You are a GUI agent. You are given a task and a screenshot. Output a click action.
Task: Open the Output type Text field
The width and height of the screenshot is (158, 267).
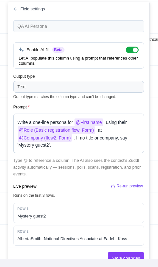click(x=79, y=87)
